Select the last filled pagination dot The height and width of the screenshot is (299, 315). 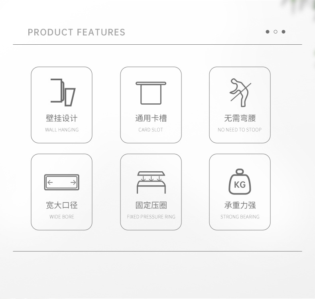[283, 32]
